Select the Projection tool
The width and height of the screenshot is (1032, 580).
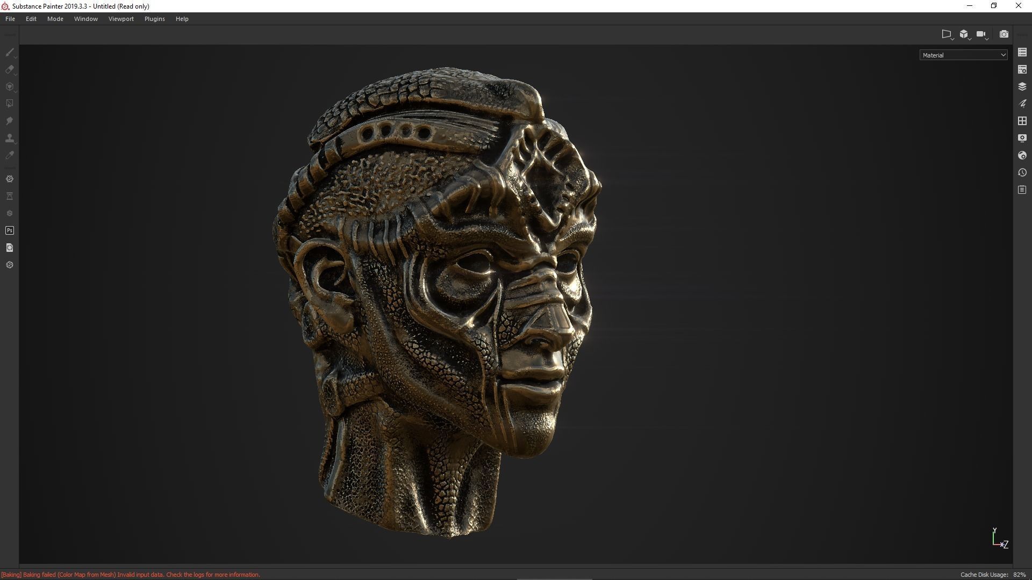point(10,86)
